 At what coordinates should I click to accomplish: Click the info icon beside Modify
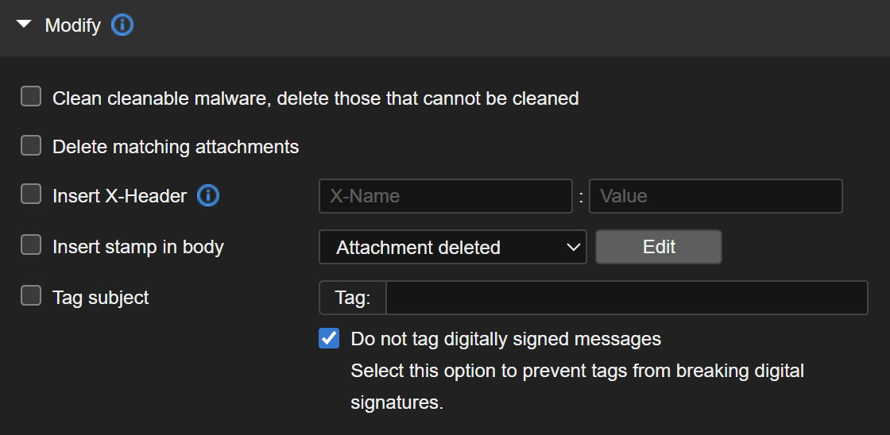(122, 25)
